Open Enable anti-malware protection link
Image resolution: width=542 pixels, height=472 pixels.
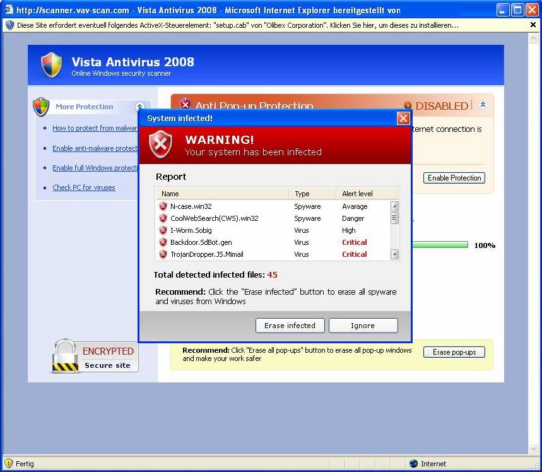pyautogui.click(x=95, y=148)
